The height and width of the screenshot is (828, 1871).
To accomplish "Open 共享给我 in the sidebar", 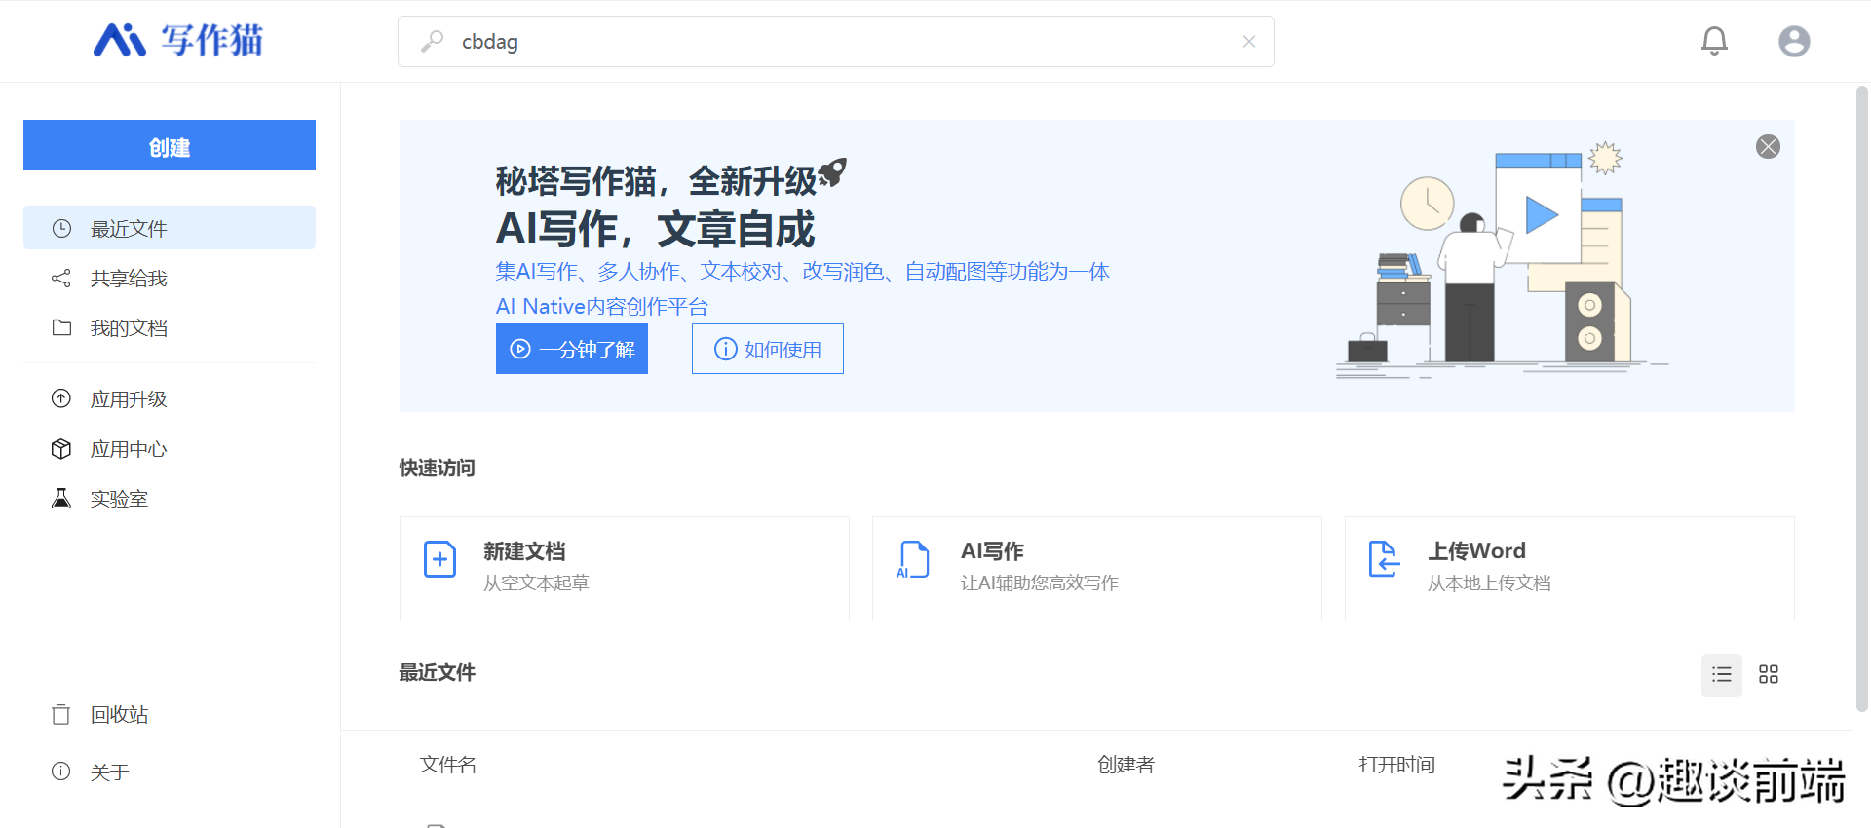I will [170, 278].
